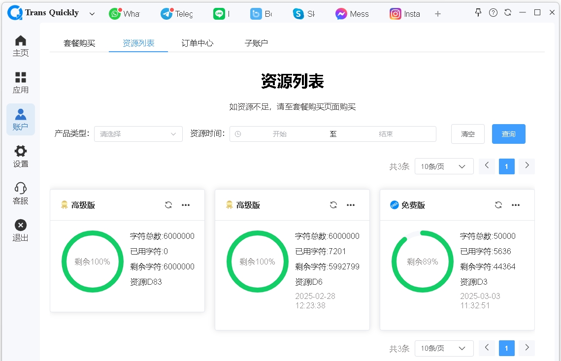
Task: Click the 资源ID6 剩余100% progress ring
Action: tap(257, 262)
